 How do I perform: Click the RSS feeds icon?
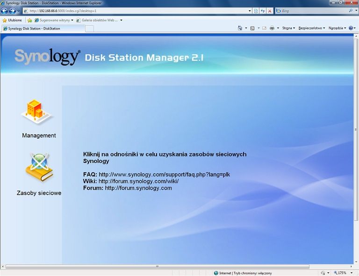pyautogui.click(x=252, y=28)
